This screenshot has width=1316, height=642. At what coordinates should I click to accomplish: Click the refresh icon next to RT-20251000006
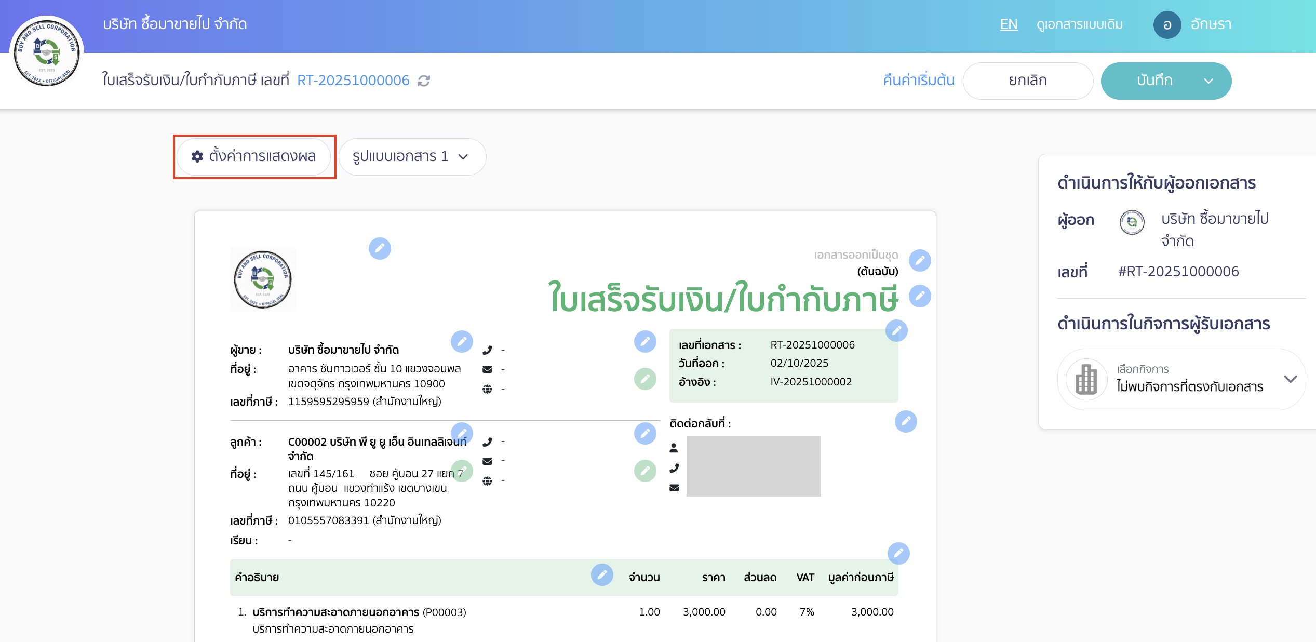click(423, 81)
